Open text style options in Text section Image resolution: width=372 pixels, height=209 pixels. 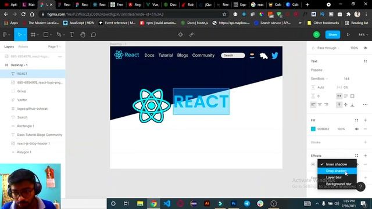(x=365, y=61)
